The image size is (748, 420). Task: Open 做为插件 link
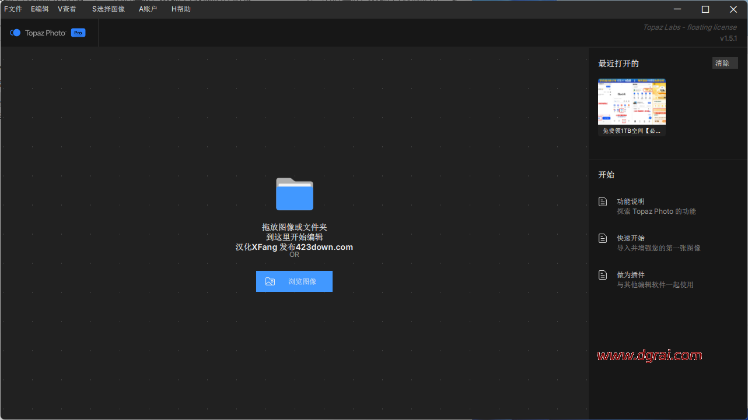[631, 275]
